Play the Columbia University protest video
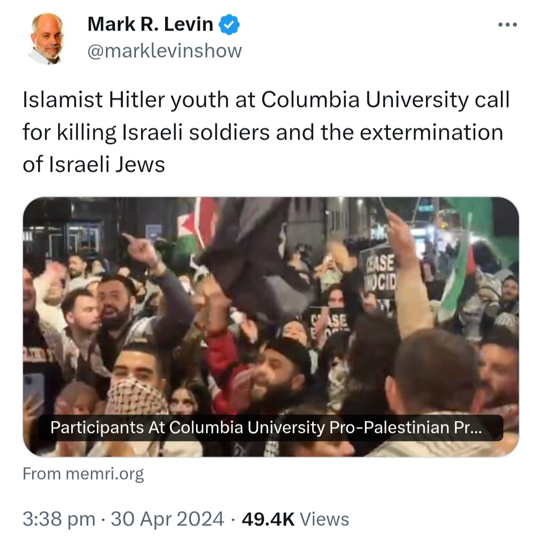Image resolution: width=542 pixels, height=542 pixels. click(x=271, y=327)
